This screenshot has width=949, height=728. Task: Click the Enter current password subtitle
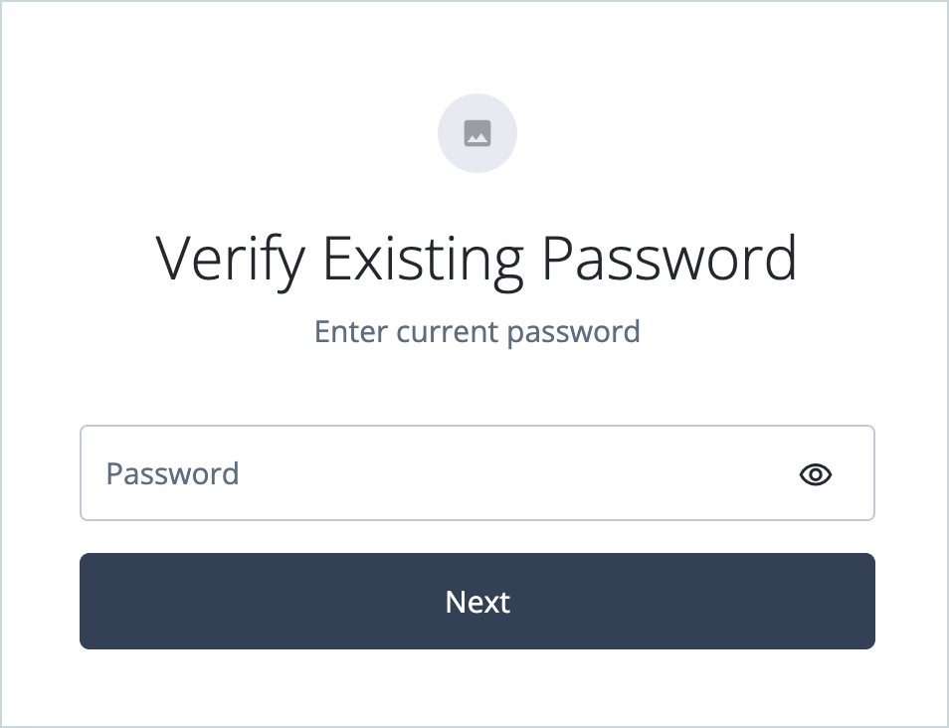(x=477, y=331)
